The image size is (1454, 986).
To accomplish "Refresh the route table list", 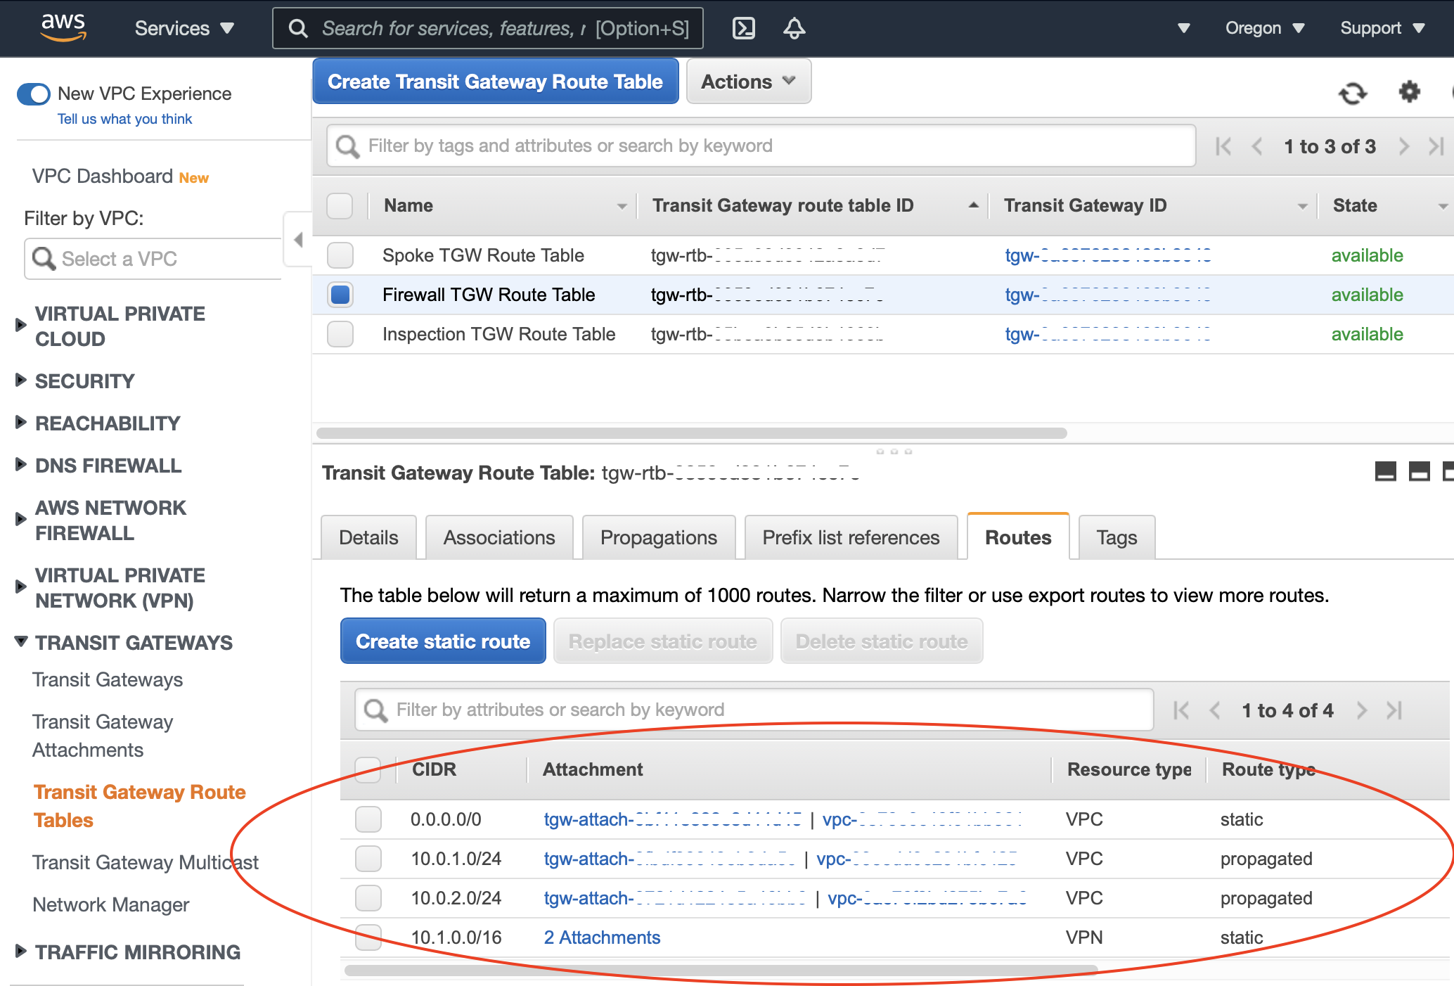I will (x=1352, y=93).
